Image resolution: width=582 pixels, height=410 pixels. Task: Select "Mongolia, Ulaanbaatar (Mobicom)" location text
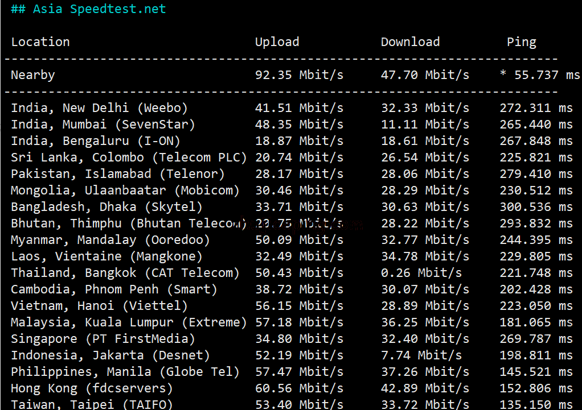pyautogui.click(x=125, y=190)
